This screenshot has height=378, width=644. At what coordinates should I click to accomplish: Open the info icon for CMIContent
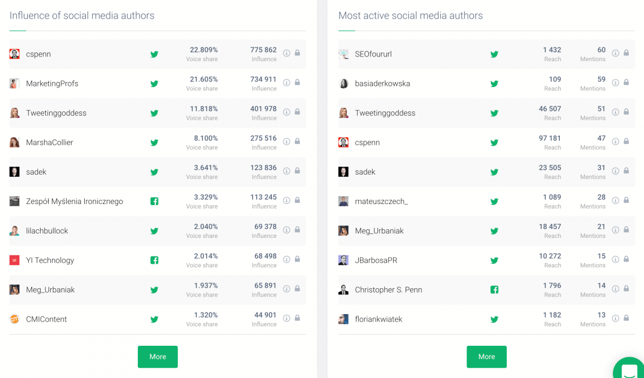coord(286,318)
